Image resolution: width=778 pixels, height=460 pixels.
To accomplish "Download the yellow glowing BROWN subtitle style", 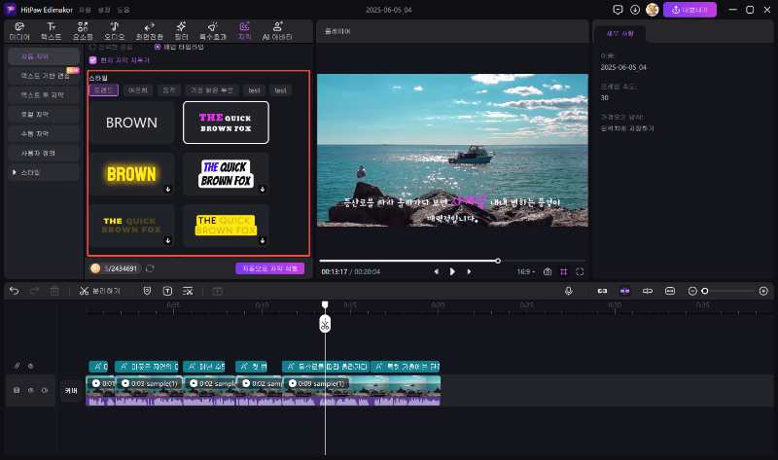I will tap(168, 189).
